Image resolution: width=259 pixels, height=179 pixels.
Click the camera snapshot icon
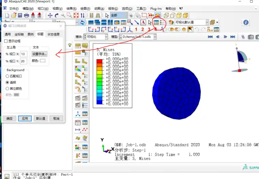pos(250,37)
